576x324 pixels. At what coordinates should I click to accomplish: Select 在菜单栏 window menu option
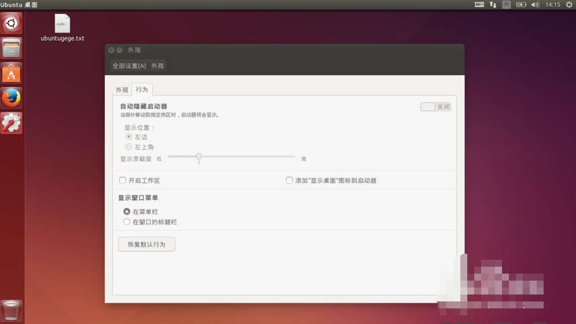[127, 212]
